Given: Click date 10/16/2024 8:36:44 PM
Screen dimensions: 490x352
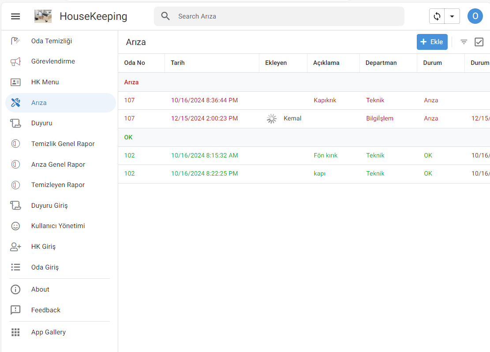Looking at the screenshot, I should pyautogui.click(x=204, y=100).
